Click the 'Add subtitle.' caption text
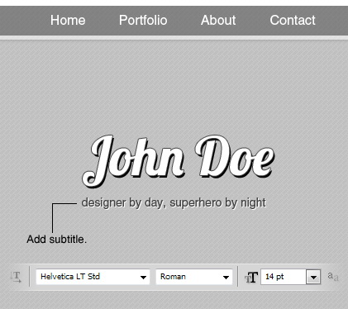Screen dimensions: 348x309 [57, 239]
